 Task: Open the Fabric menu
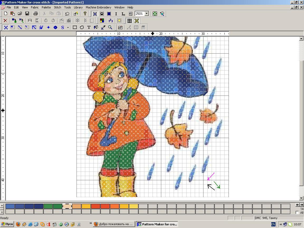pos(35,7)
